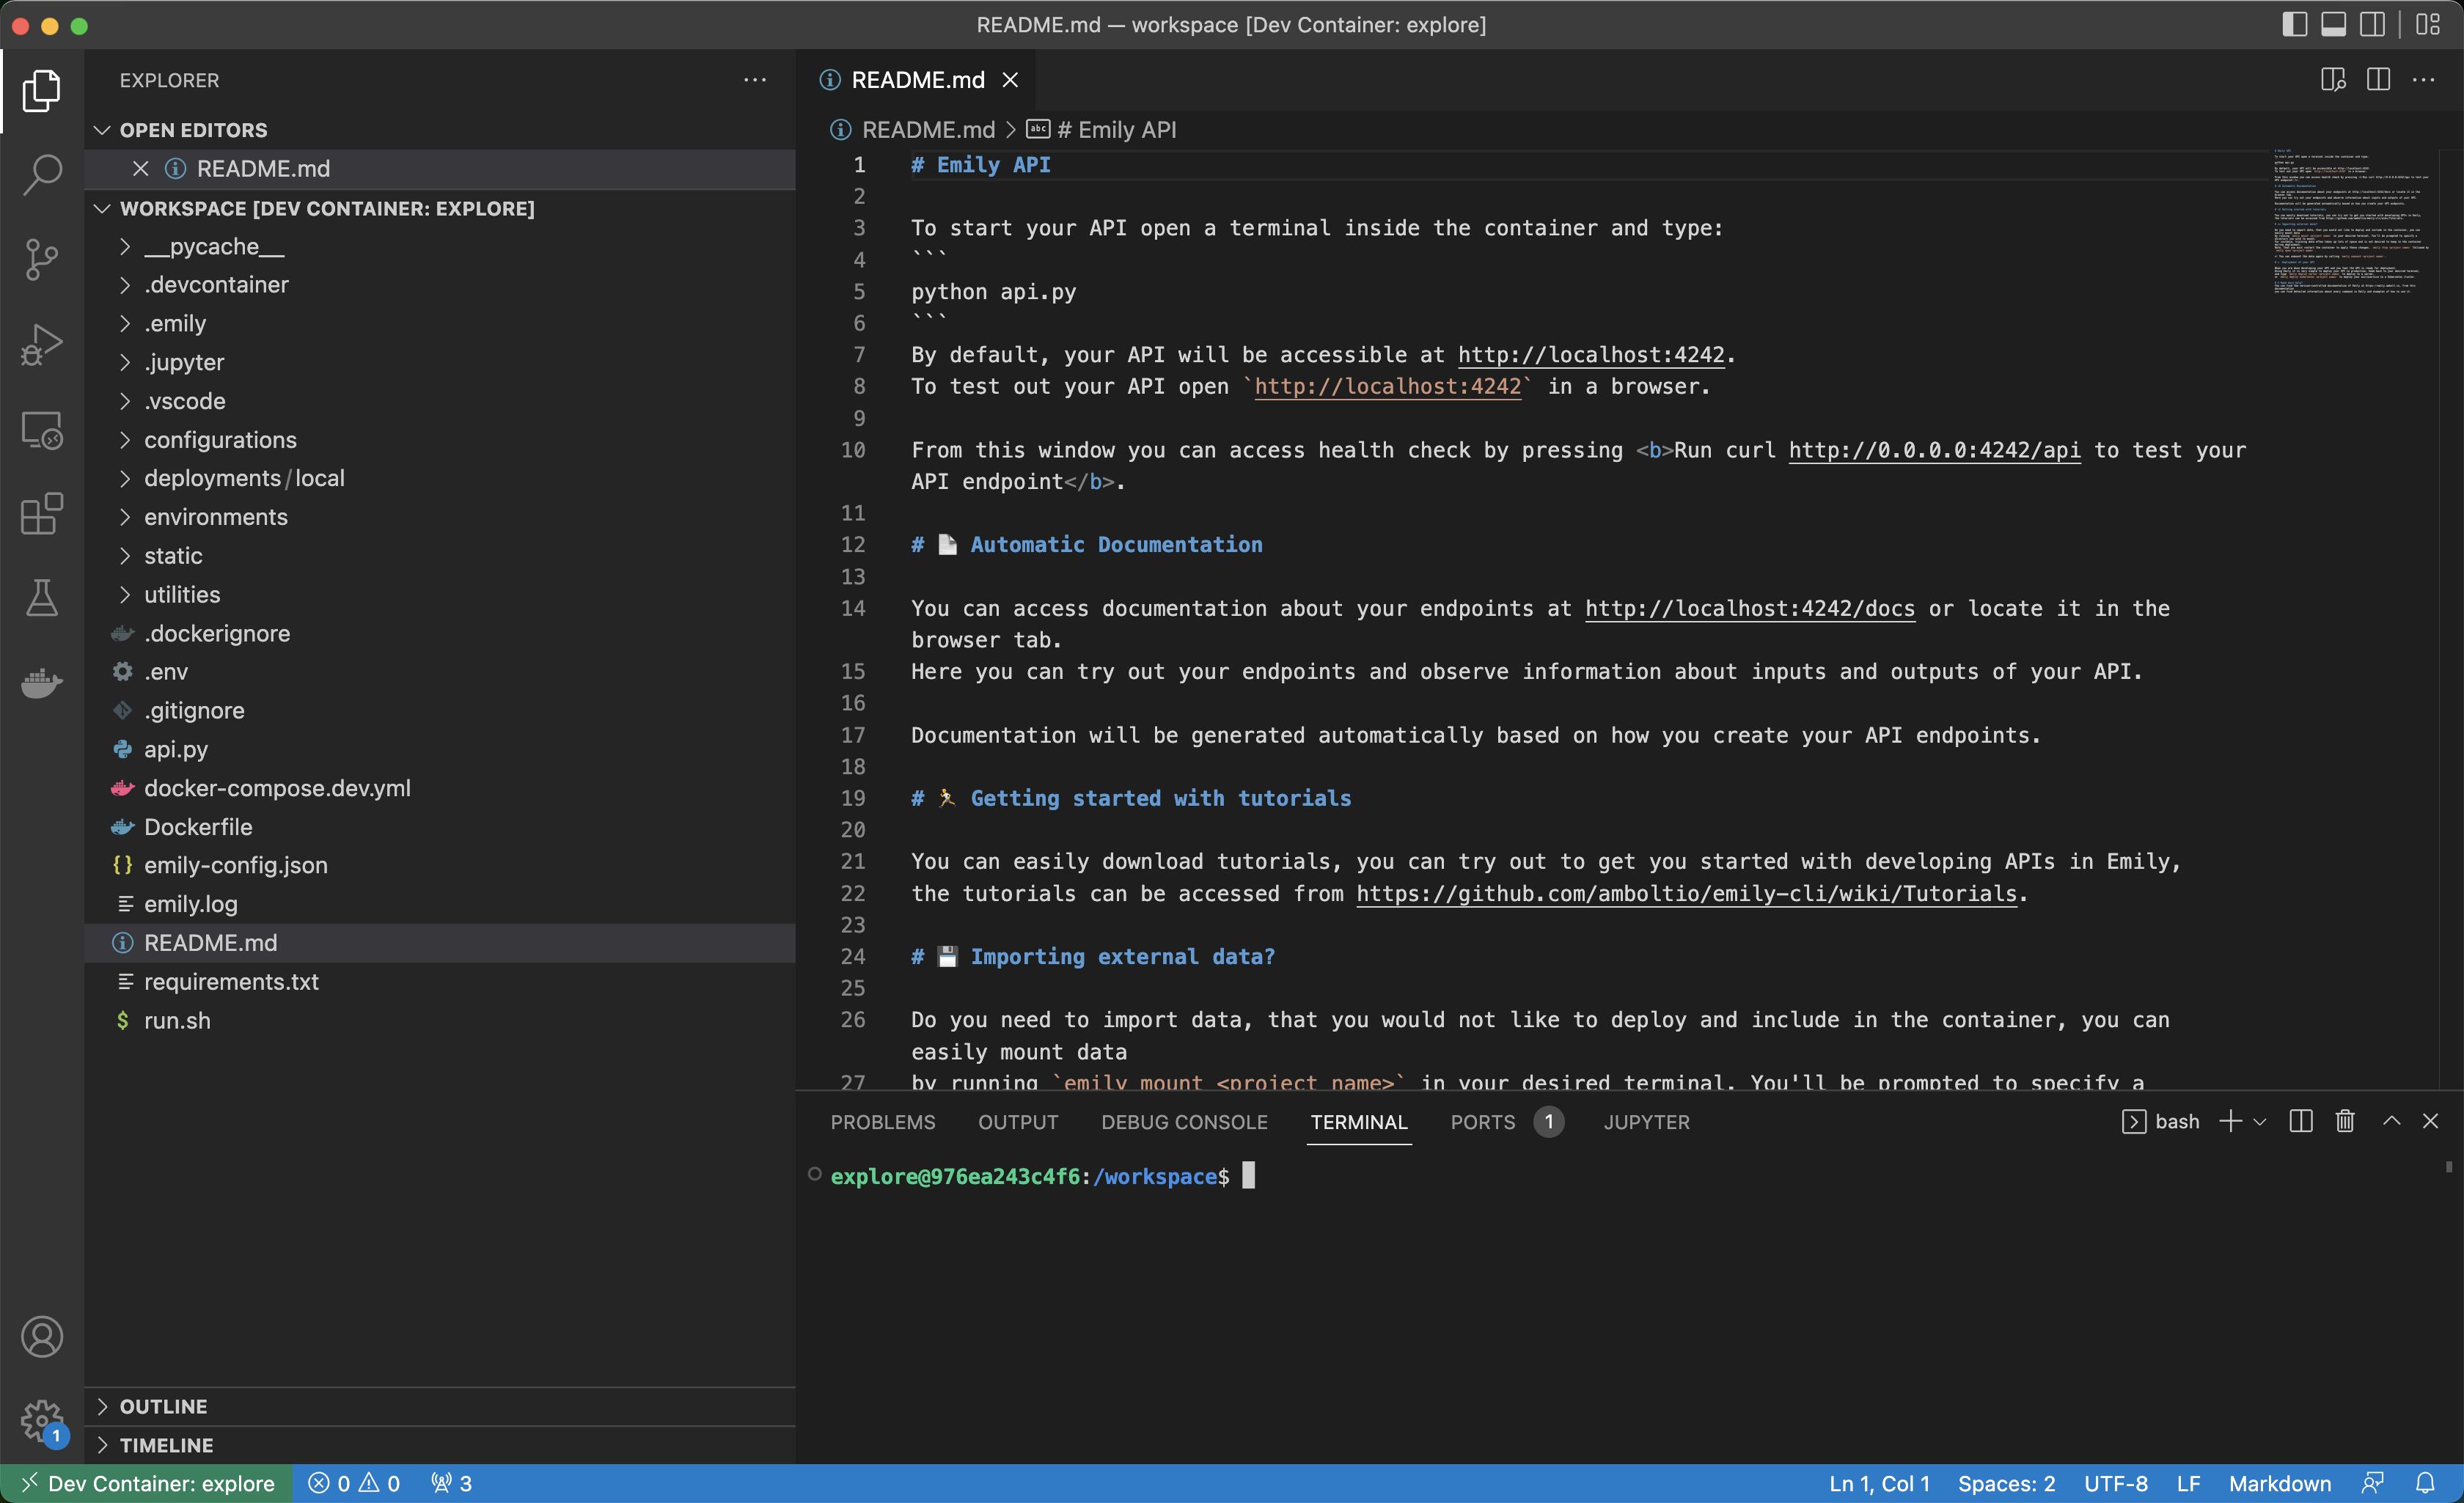Viewport: 2464px width, 1503px height.
Task: Open the Customize Layout control
Action: pyautogui.click(x=2428, y=24)
